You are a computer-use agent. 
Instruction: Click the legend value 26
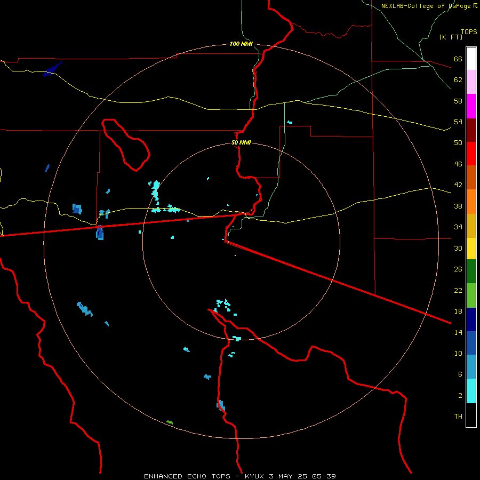(x=458, y=269)
